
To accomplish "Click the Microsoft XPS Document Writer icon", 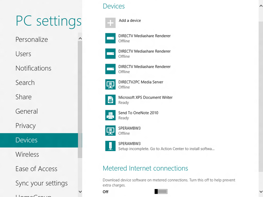I will pos(110,100).
